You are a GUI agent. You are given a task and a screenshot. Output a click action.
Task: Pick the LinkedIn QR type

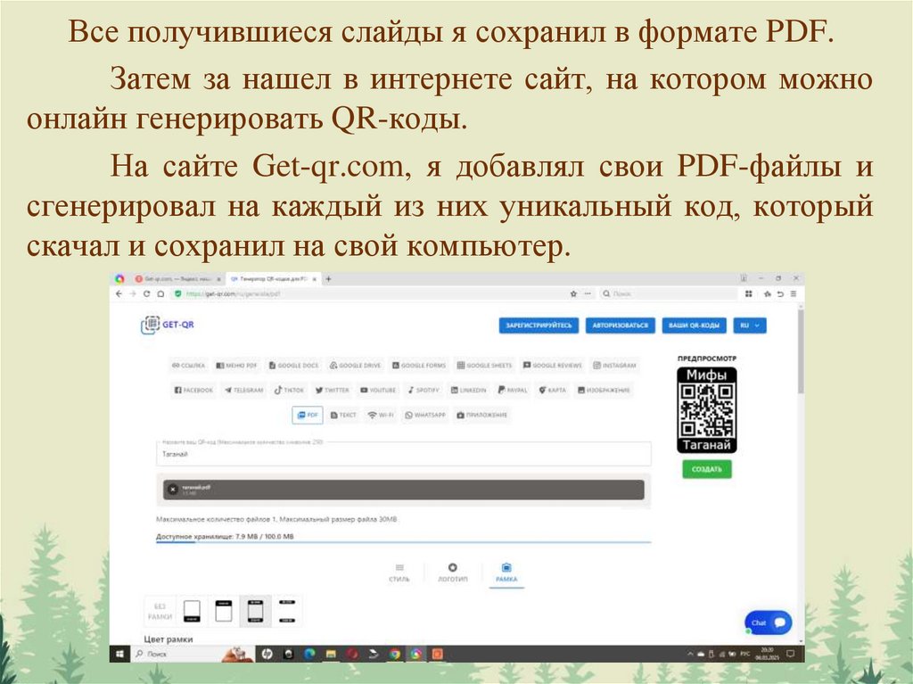tap(469, 391)
